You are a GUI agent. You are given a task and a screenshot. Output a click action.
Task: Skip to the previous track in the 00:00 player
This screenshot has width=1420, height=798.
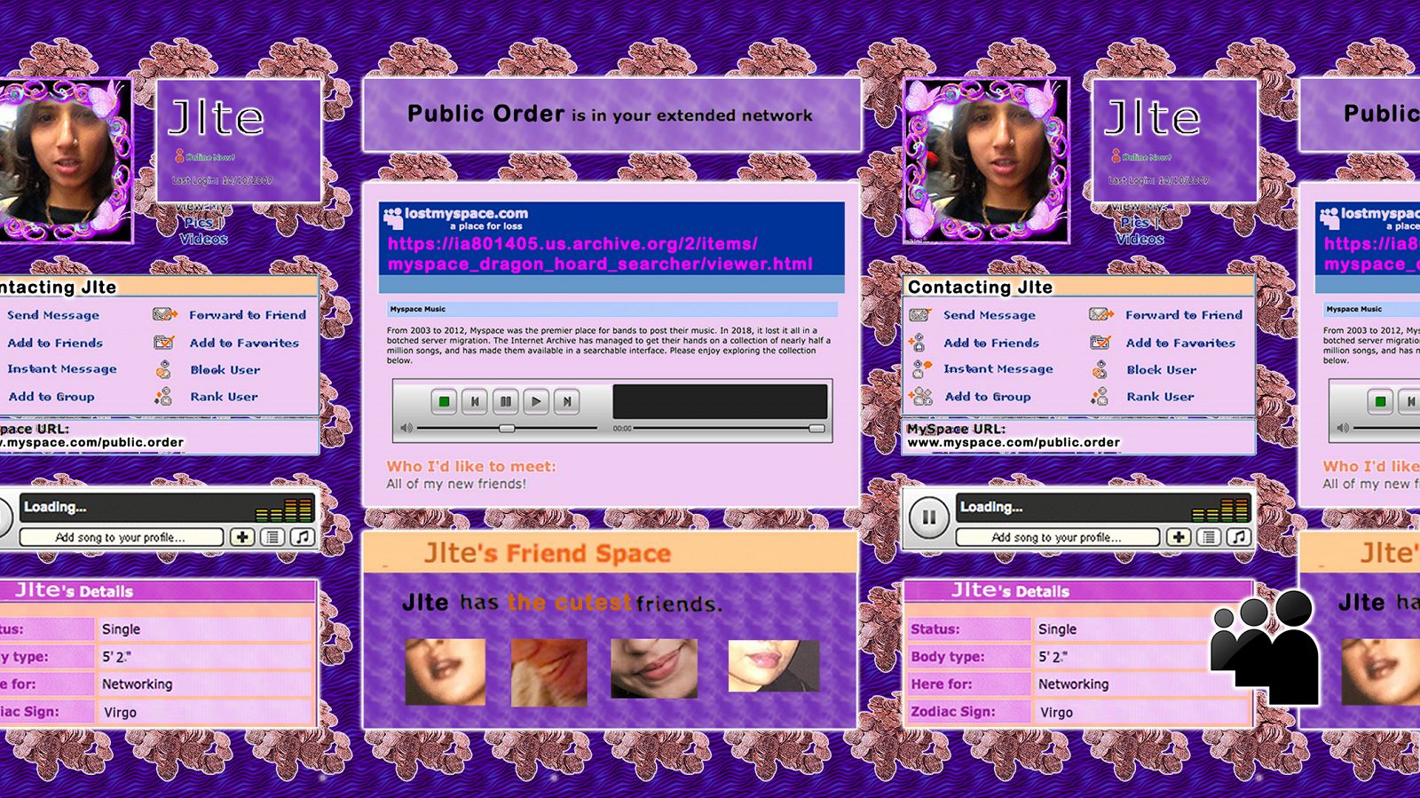tap(475, 401)
